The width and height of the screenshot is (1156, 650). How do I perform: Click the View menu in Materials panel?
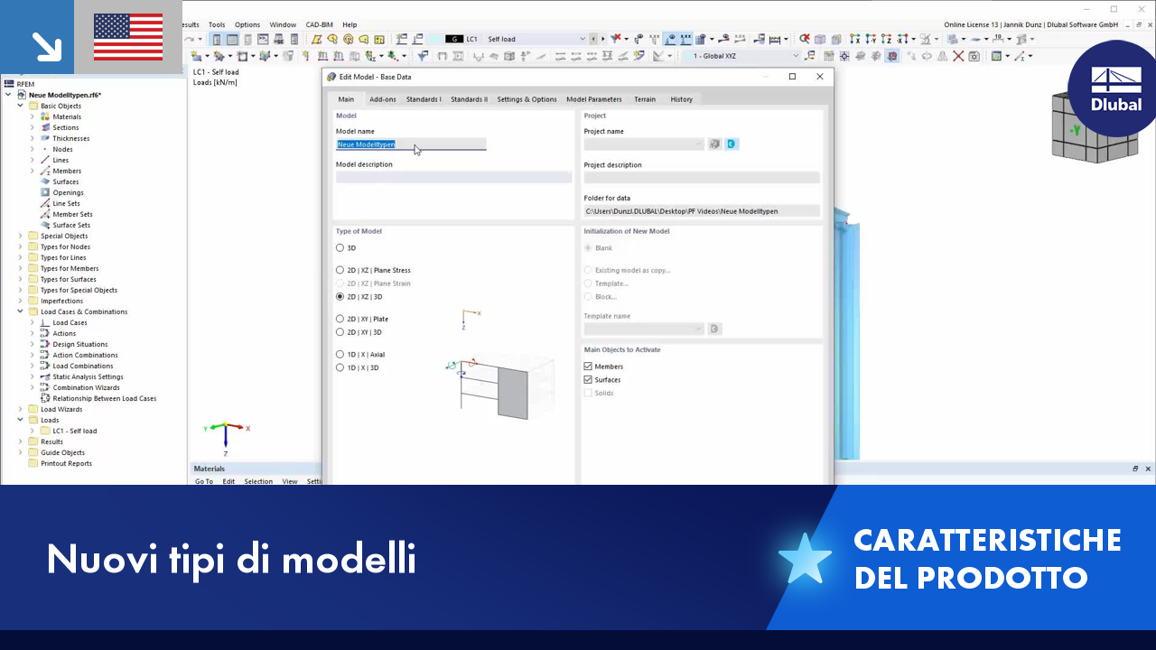[290, 481]
